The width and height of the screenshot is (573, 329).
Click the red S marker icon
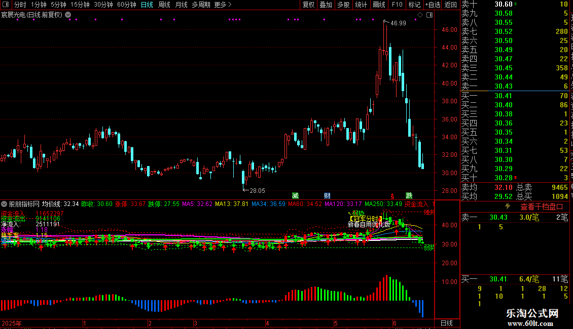tap(392, 196)
